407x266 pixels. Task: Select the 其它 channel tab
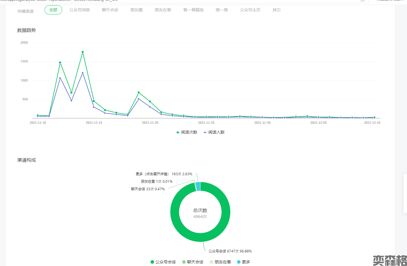coord(276,10)
